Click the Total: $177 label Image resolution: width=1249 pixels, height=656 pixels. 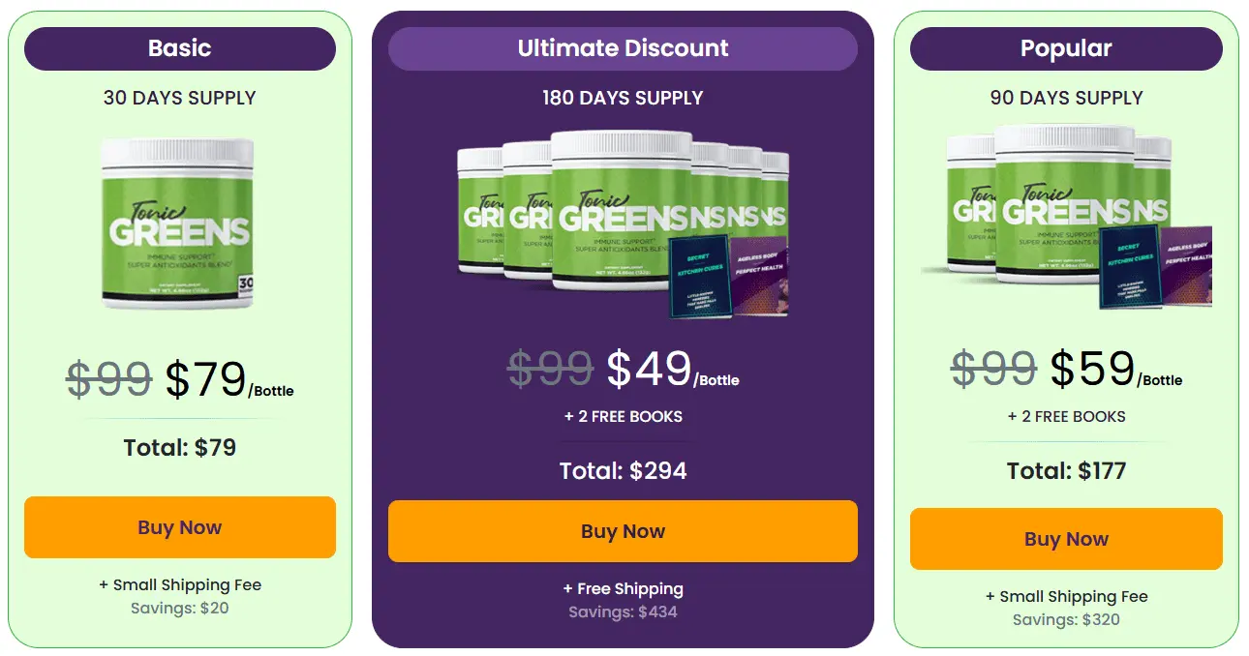pyautogui.click(x=1065, y=471)
